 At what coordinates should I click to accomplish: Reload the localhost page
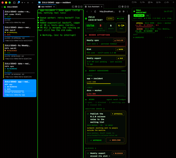click(95, 11)
